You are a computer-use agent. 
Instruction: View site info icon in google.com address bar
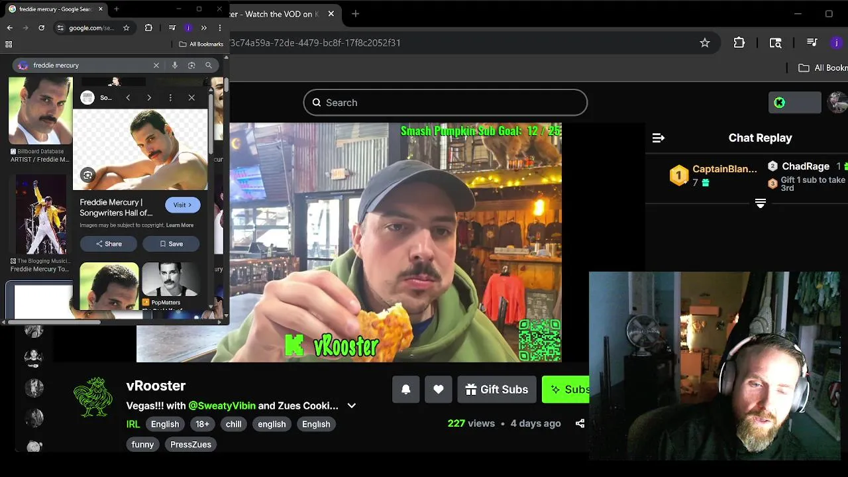[x=60, y=28]
